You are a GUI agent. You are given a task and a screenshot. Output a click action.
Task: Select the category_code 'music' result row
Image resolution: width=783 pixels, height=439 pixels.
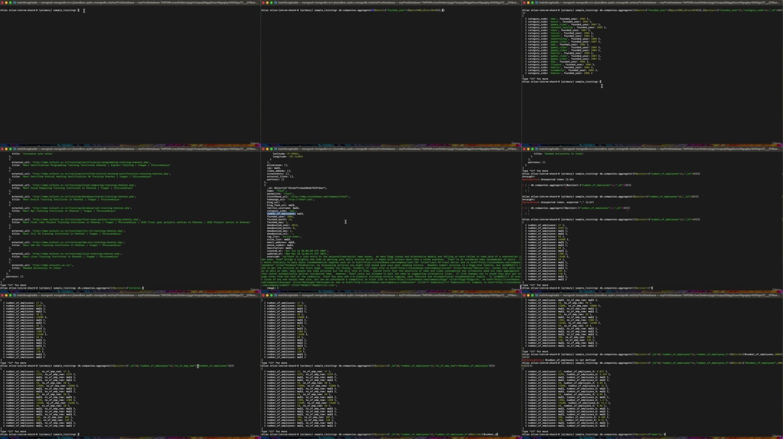558,22
